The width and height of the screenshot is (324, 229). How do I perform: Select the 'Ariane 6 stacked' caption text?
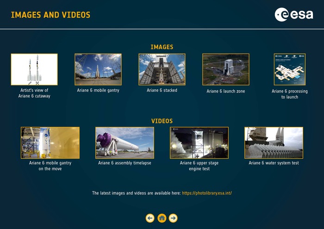coord(162,90)
